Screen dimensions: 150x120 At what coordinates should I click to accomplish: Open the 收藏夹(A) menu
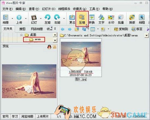pyautogui.click(x=80, y=9)
